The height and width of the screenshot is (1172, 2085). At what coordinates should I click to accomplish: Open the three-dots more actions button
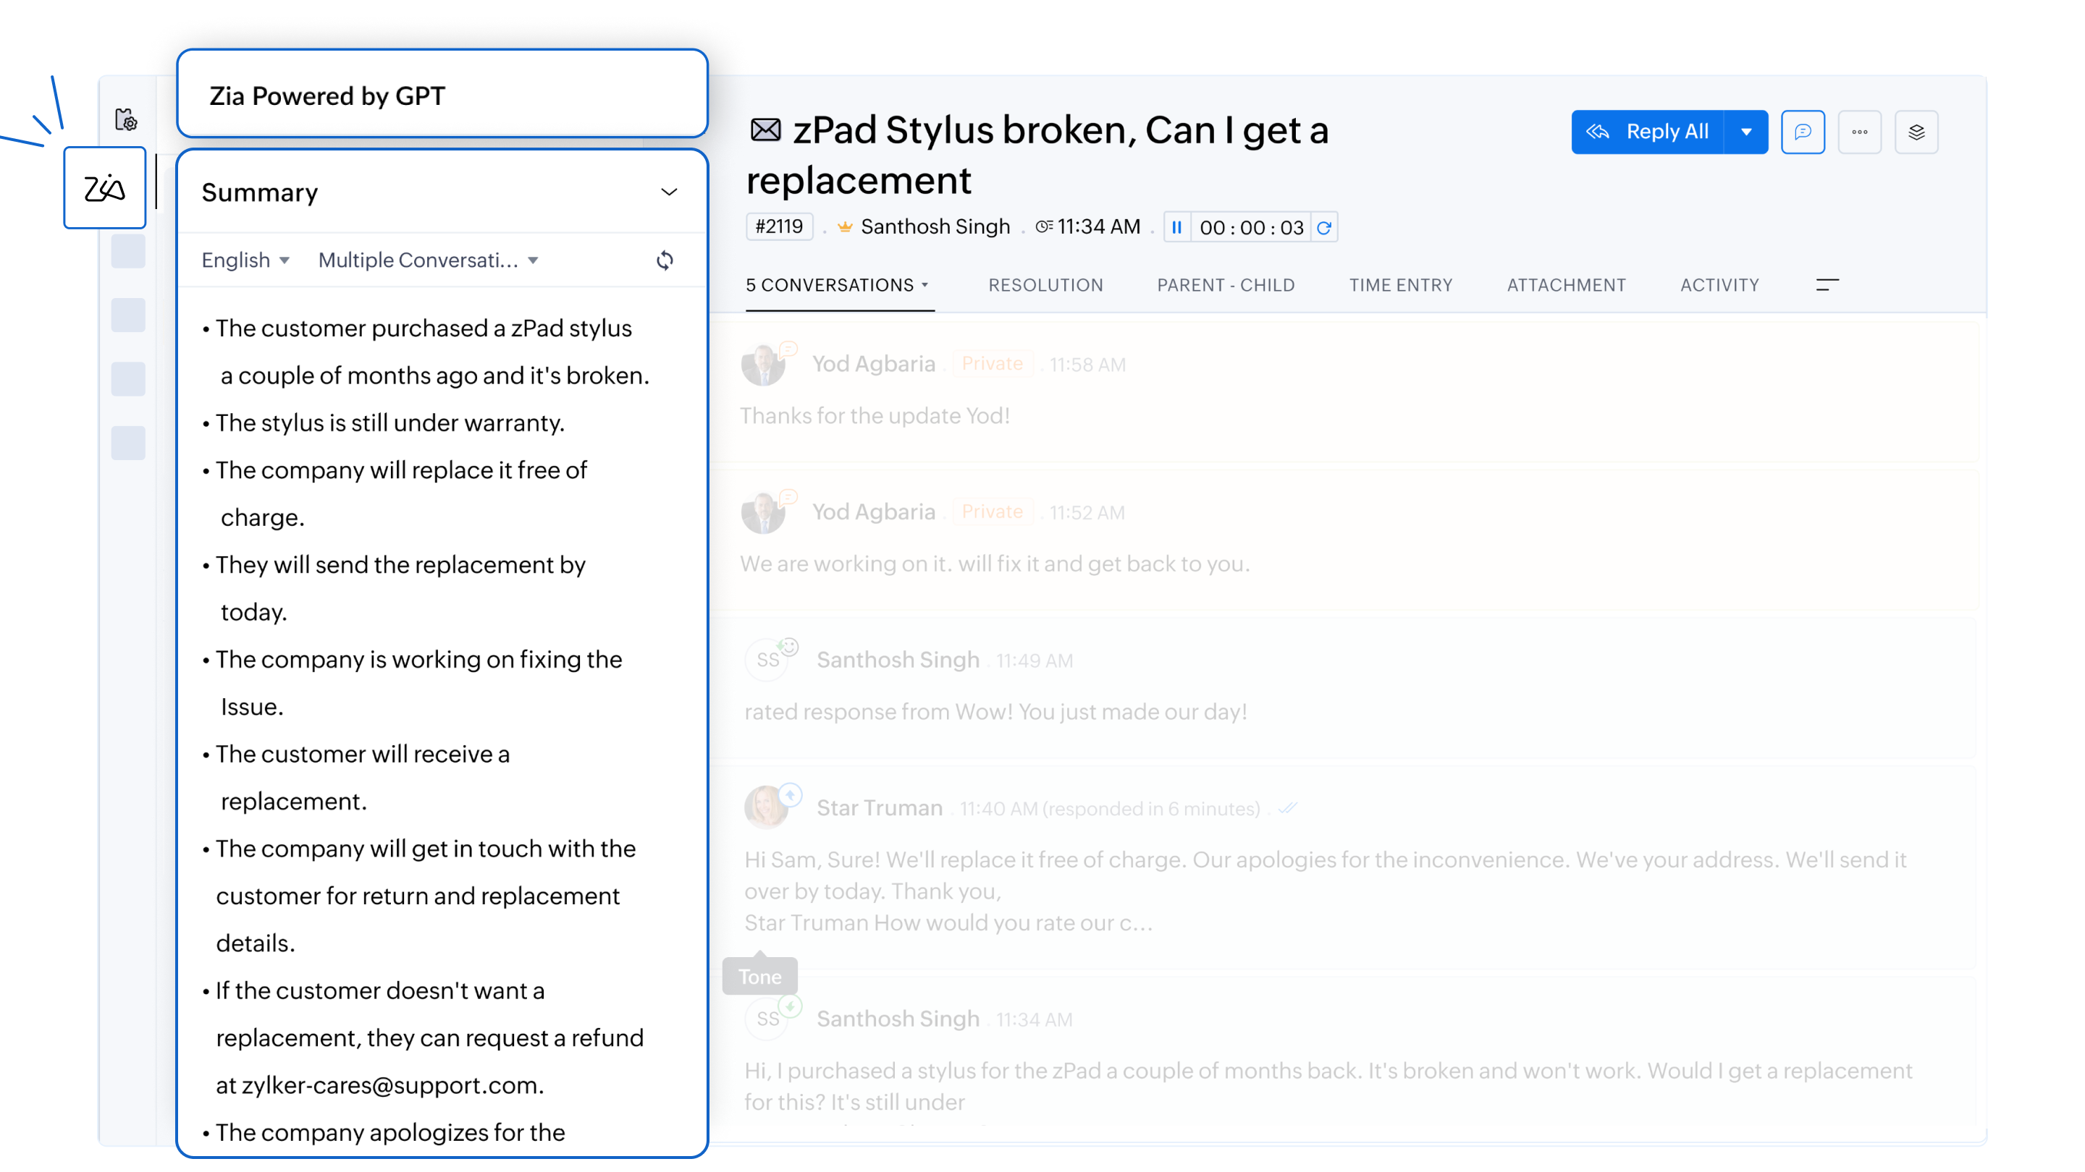click(x=1859, y=132)
